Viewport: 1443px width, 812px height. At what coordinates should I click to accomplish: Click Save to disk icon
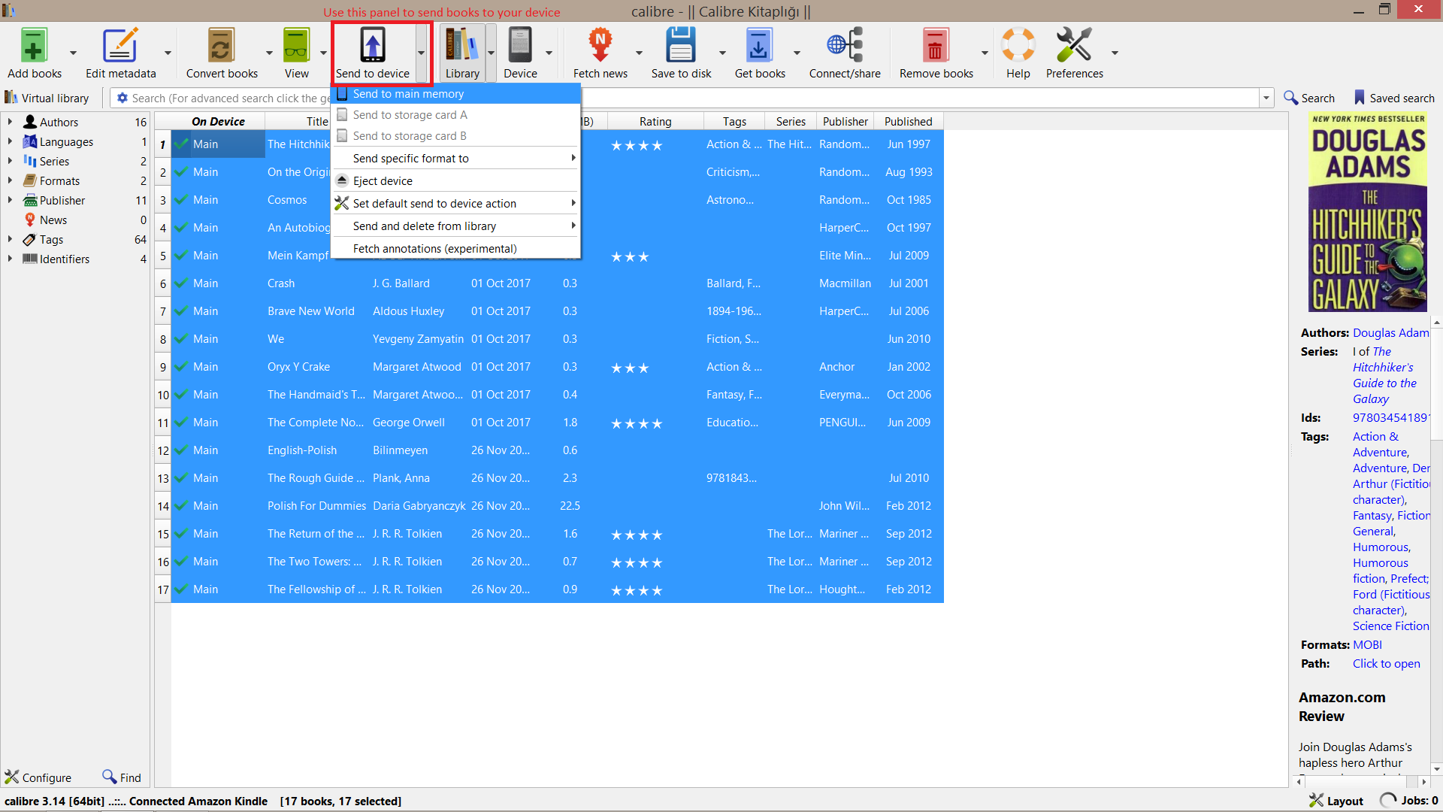click(681, 45)
